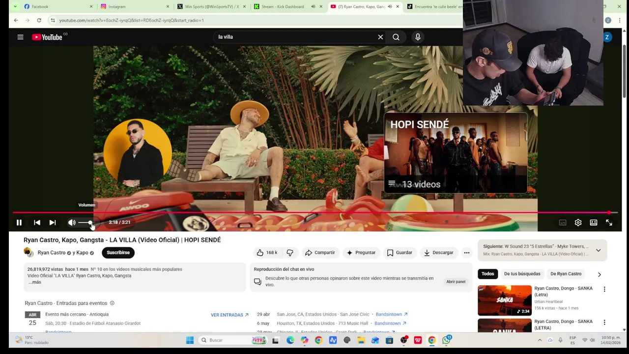Image resolution: width=629 pixels, height=354 pixels.
Task: Click the search magnifier button
Action: [396, 37]
